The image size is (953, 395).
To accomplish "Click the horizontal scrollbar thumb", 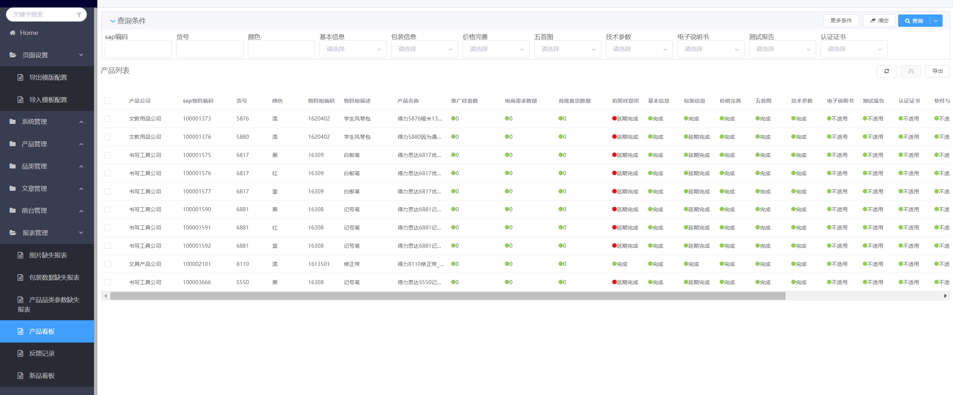I will [x=448, y=296].
